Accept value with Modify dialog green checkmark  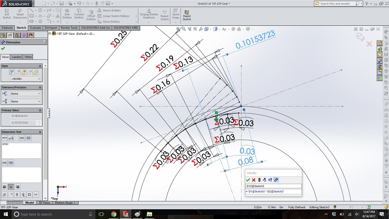[248, 180]
